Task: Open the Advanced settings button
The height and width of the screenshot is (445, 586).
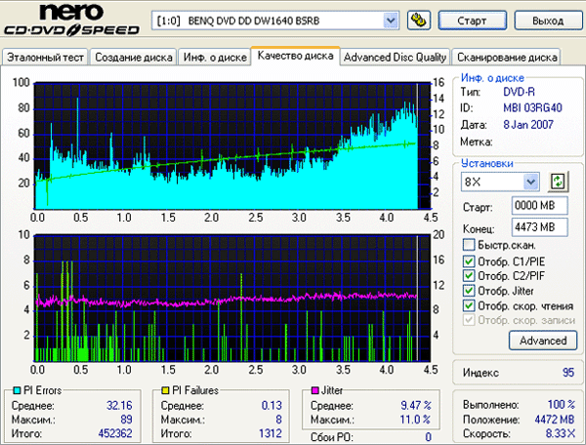Action: tap(542, 341)
